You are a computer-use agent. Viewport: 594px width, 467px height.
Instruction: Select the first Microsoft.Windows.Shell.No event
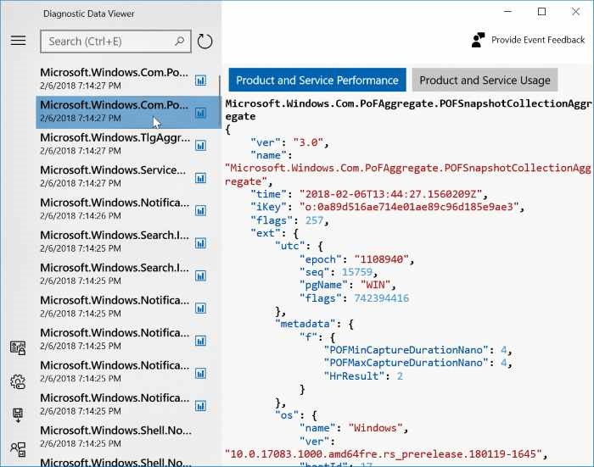(x=114, y=436)
